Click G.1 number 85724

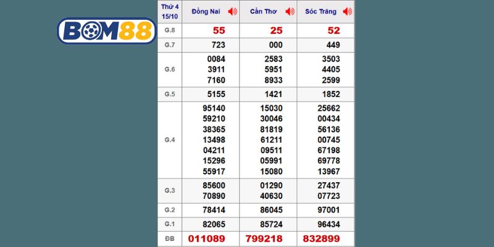pyautogui.click(x=272, y=225)
